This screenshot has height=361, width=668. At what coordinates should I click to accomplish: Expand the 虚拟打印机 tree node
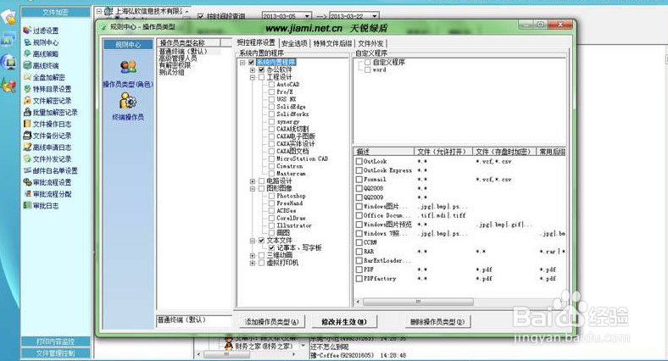[x=253, y=263]
